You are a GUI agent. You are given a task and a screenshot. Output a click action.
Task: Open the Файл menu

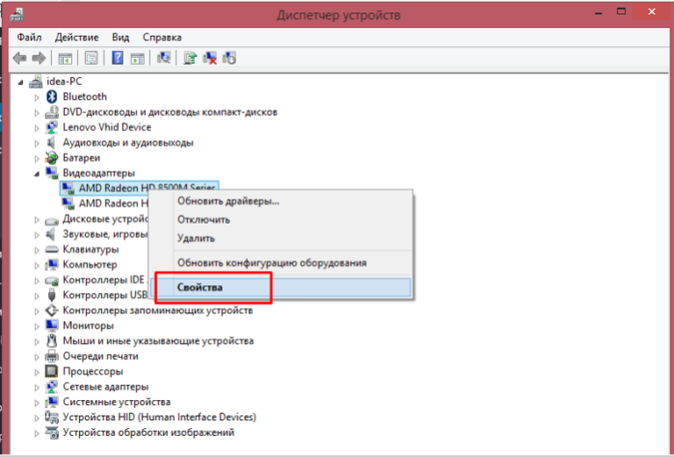tap(29, 38)
